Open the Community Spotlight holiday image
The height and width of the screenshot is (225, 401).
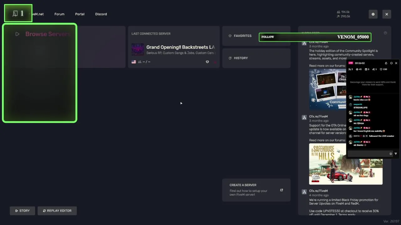[328, 89]
